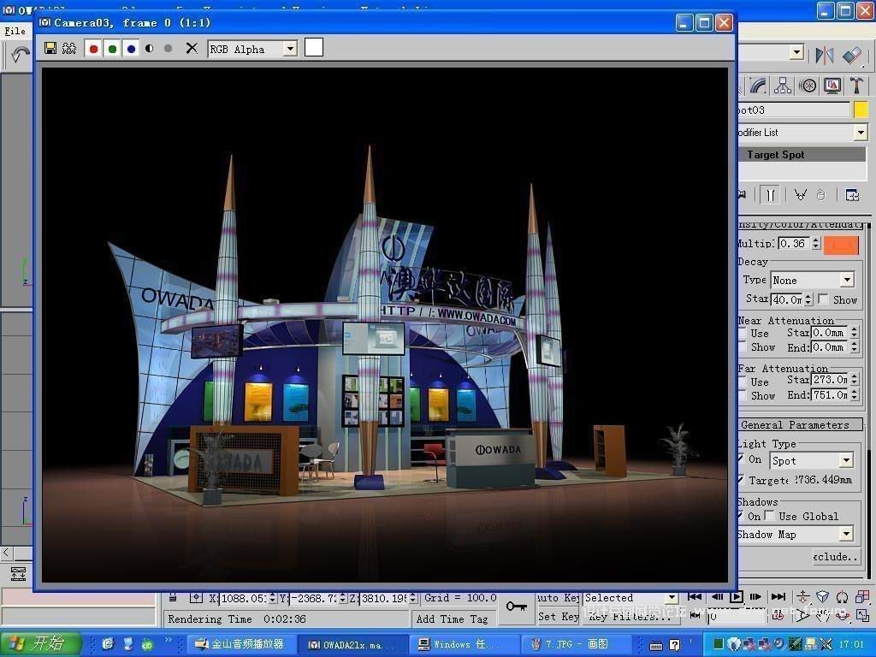The image size is (876, 657).
Task: Click the key icon Set Keys button
Action: (516, 607)
